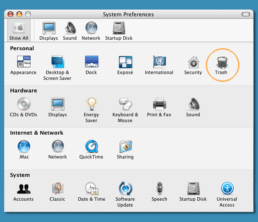Open Displays in the Hardware section
258x222 pixels.
tap(58, 107)
